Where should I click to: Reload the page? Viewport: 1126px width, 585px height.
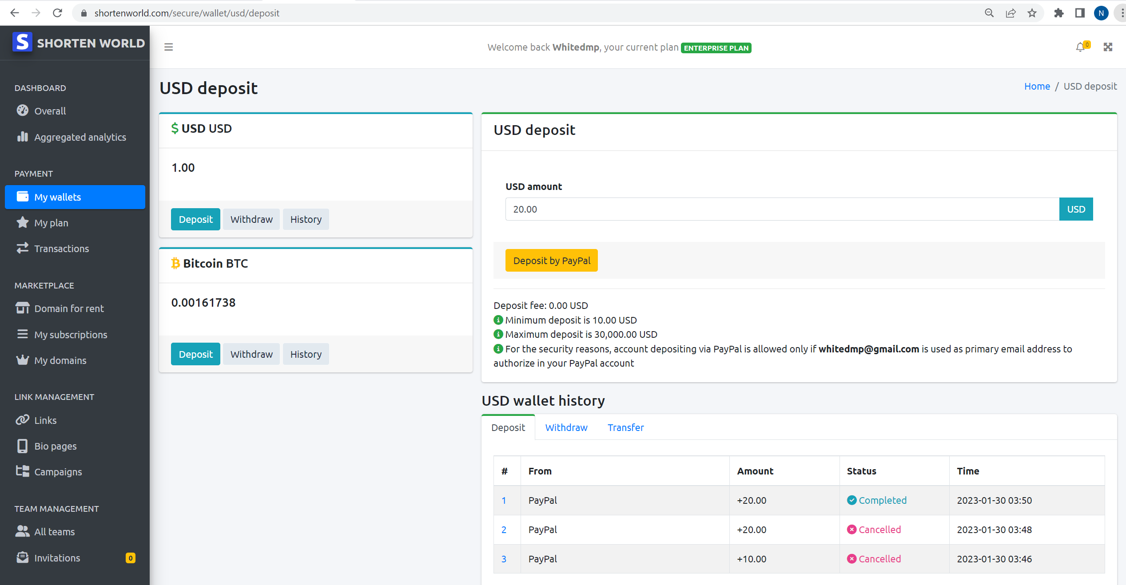click(x=57, y=13)
